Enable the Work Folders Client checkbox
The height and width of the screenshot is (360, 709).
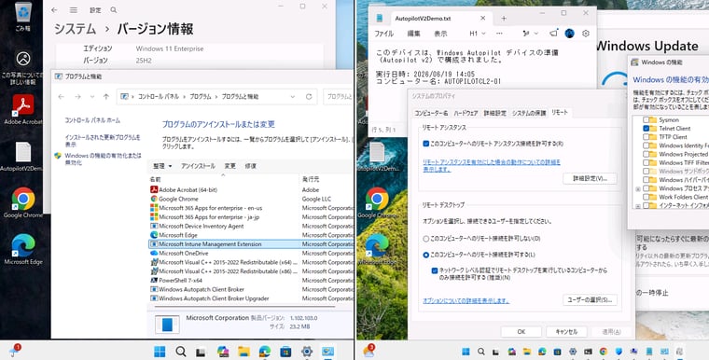point(646,197)
